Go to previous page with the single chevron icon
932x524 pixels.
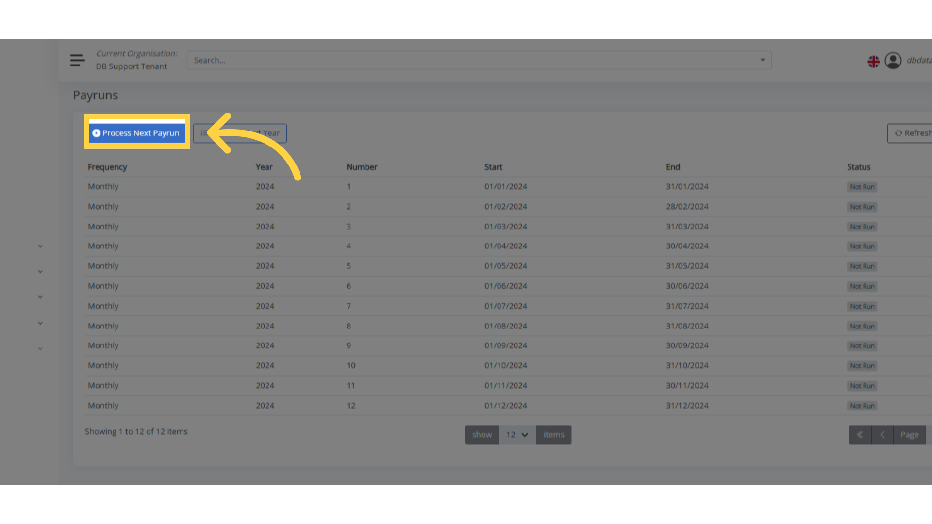click(x=882, y=435)
